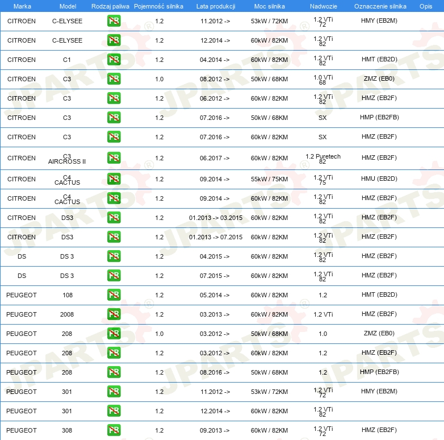The height and width of the screenshot is (440, 444).
Task: Click the model cell '108'
Action: coord(68,295)
